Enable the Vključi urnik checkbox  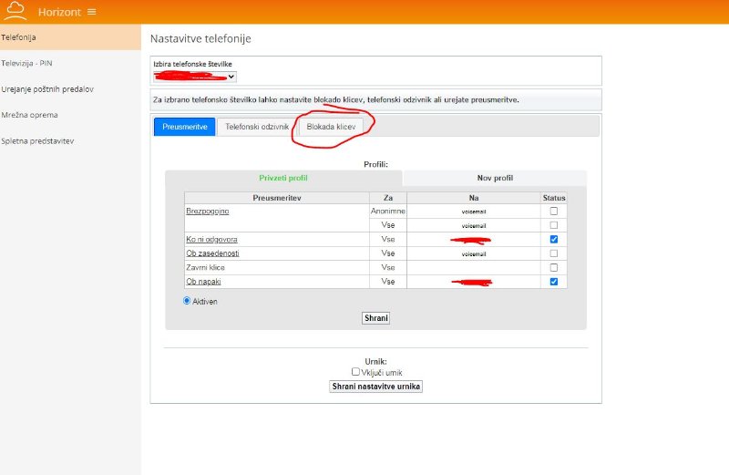(356, 372)
